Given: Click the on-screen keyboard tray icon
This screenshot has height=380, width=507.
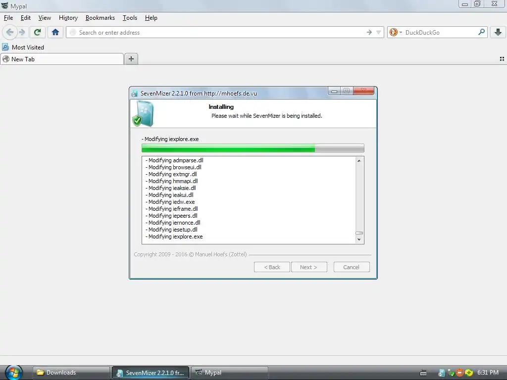Looking at the screenshot, I should pos(423,373).
